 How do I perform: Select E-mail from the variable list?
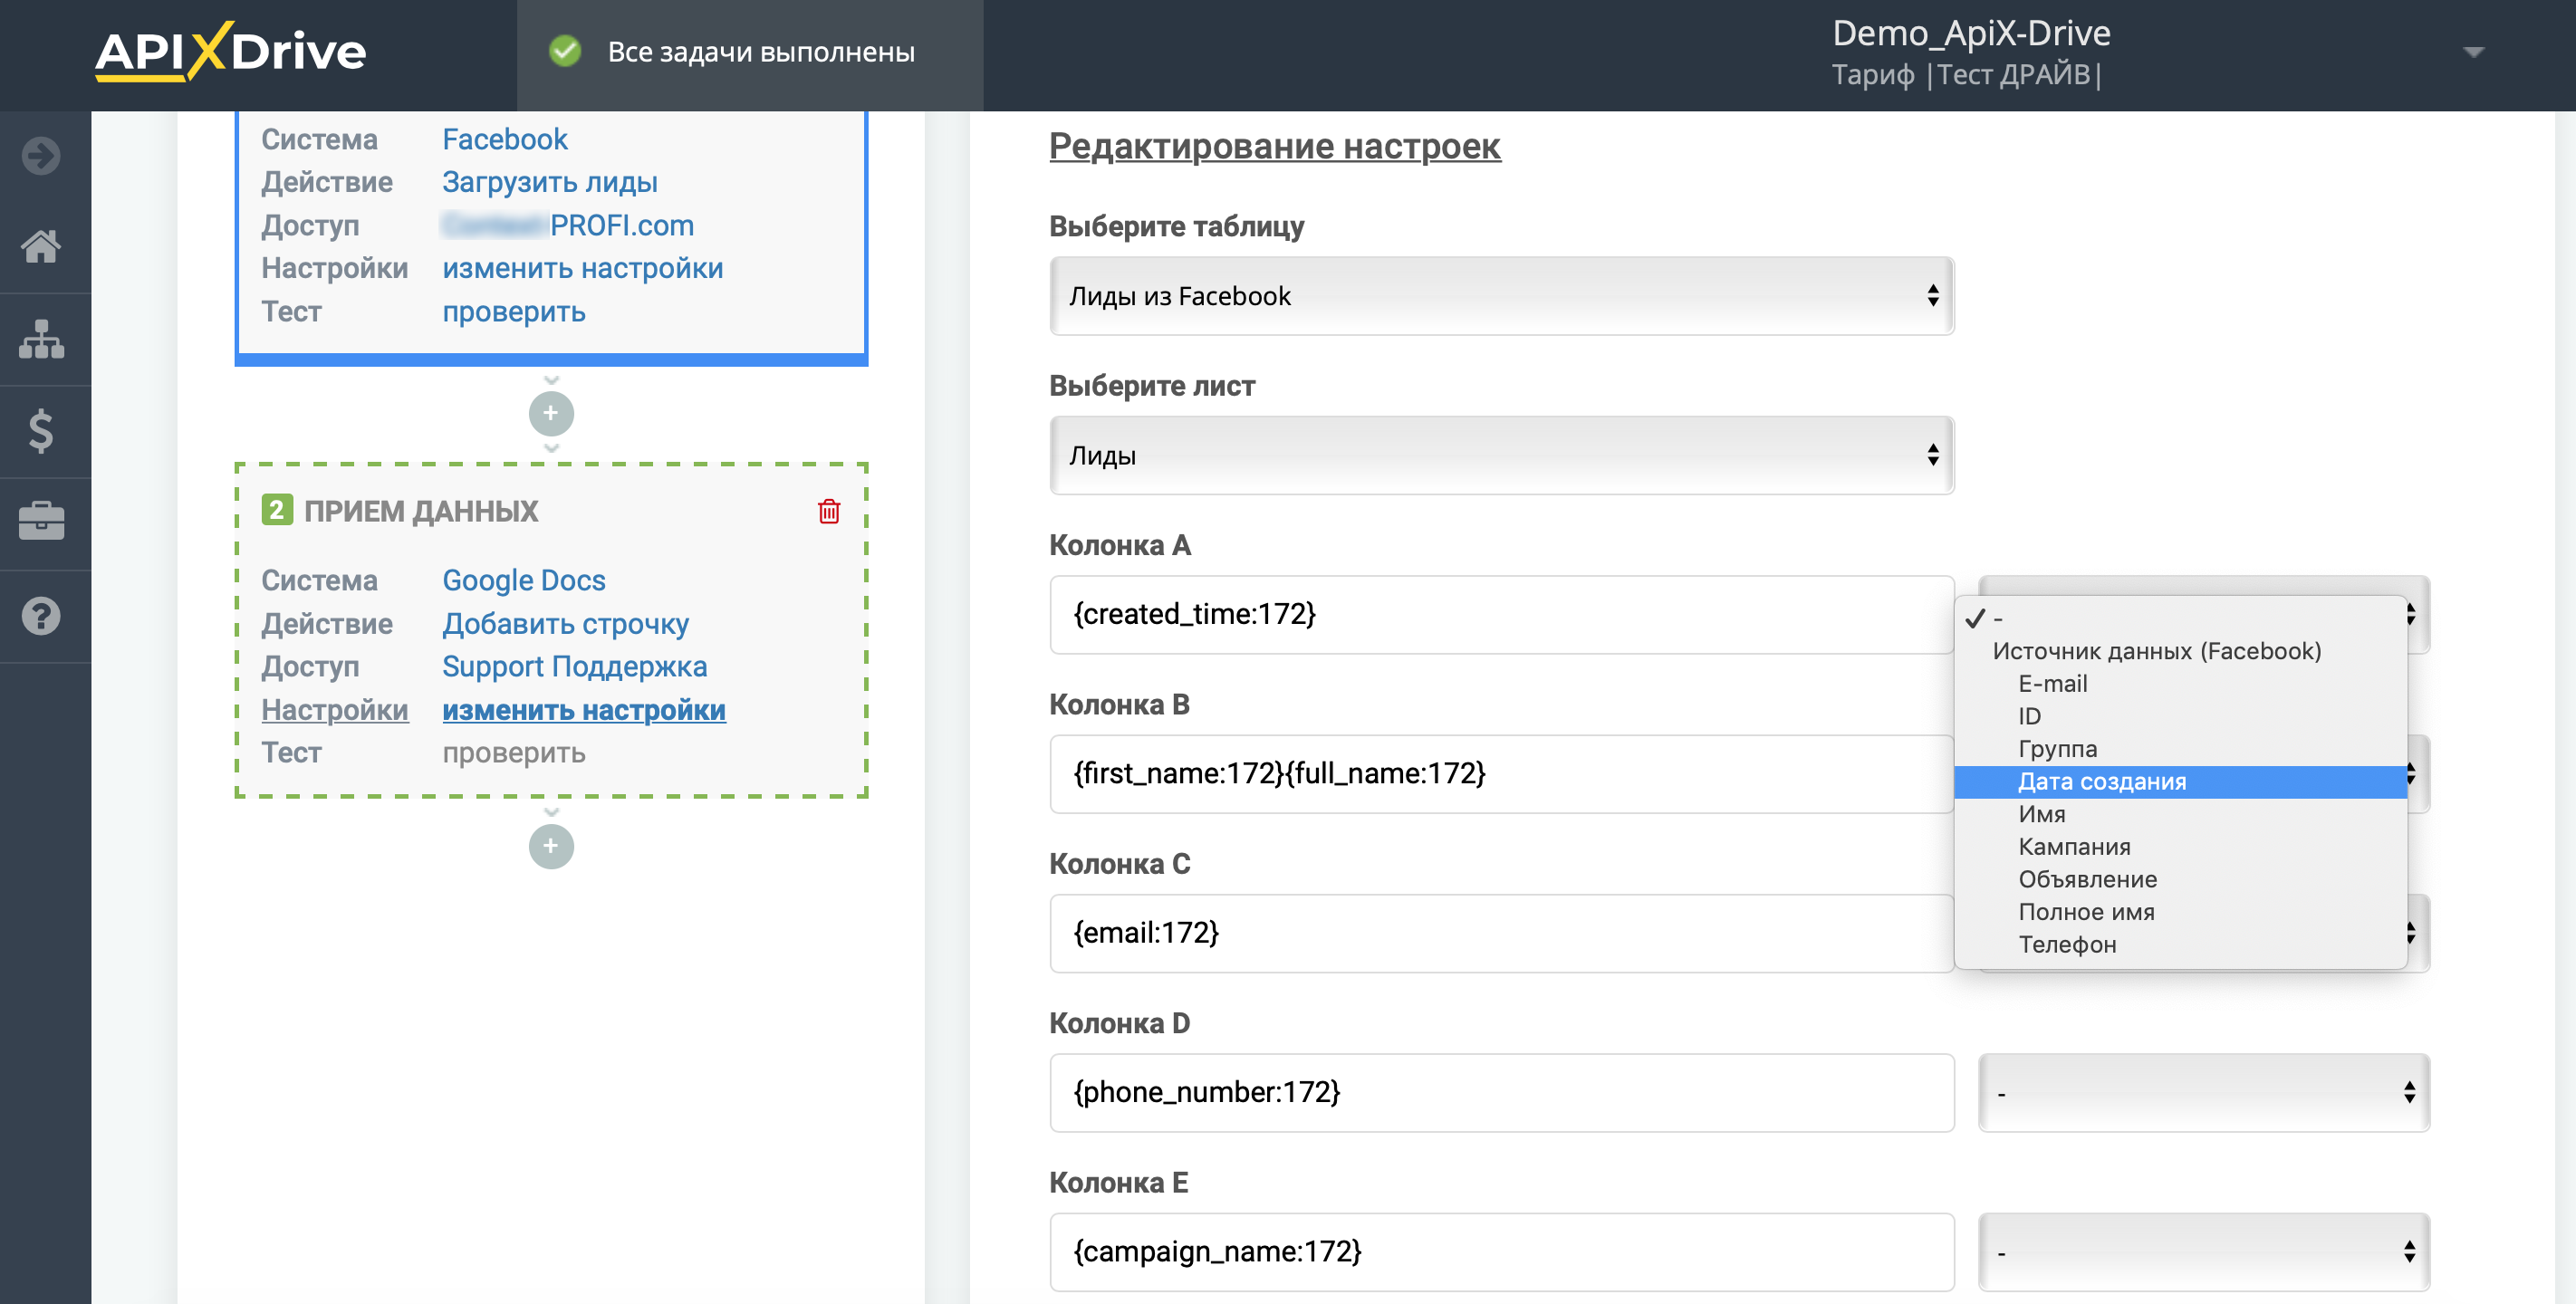point(2180,684)
